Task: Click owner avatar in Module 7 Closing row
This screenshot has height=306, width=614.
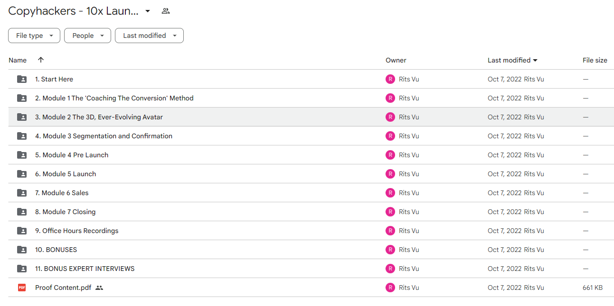Action: point(390,212)
